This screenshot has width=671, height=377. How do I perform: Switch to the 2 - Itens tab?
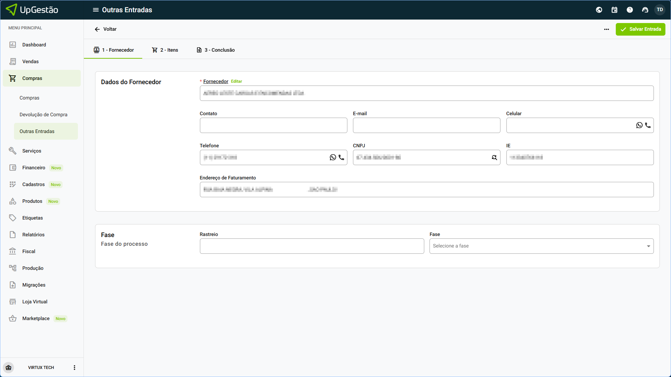pyautogui.click(x=165, y=50)
